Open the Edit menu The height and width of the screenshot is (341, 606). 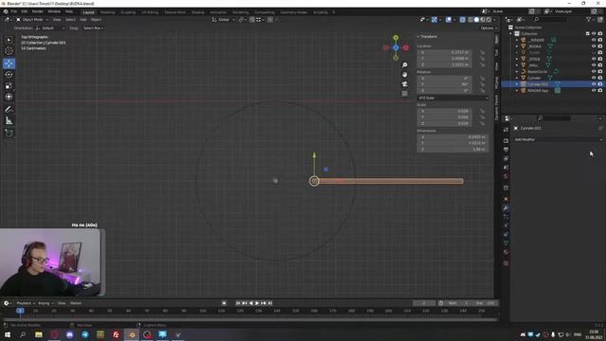[25, 11]
